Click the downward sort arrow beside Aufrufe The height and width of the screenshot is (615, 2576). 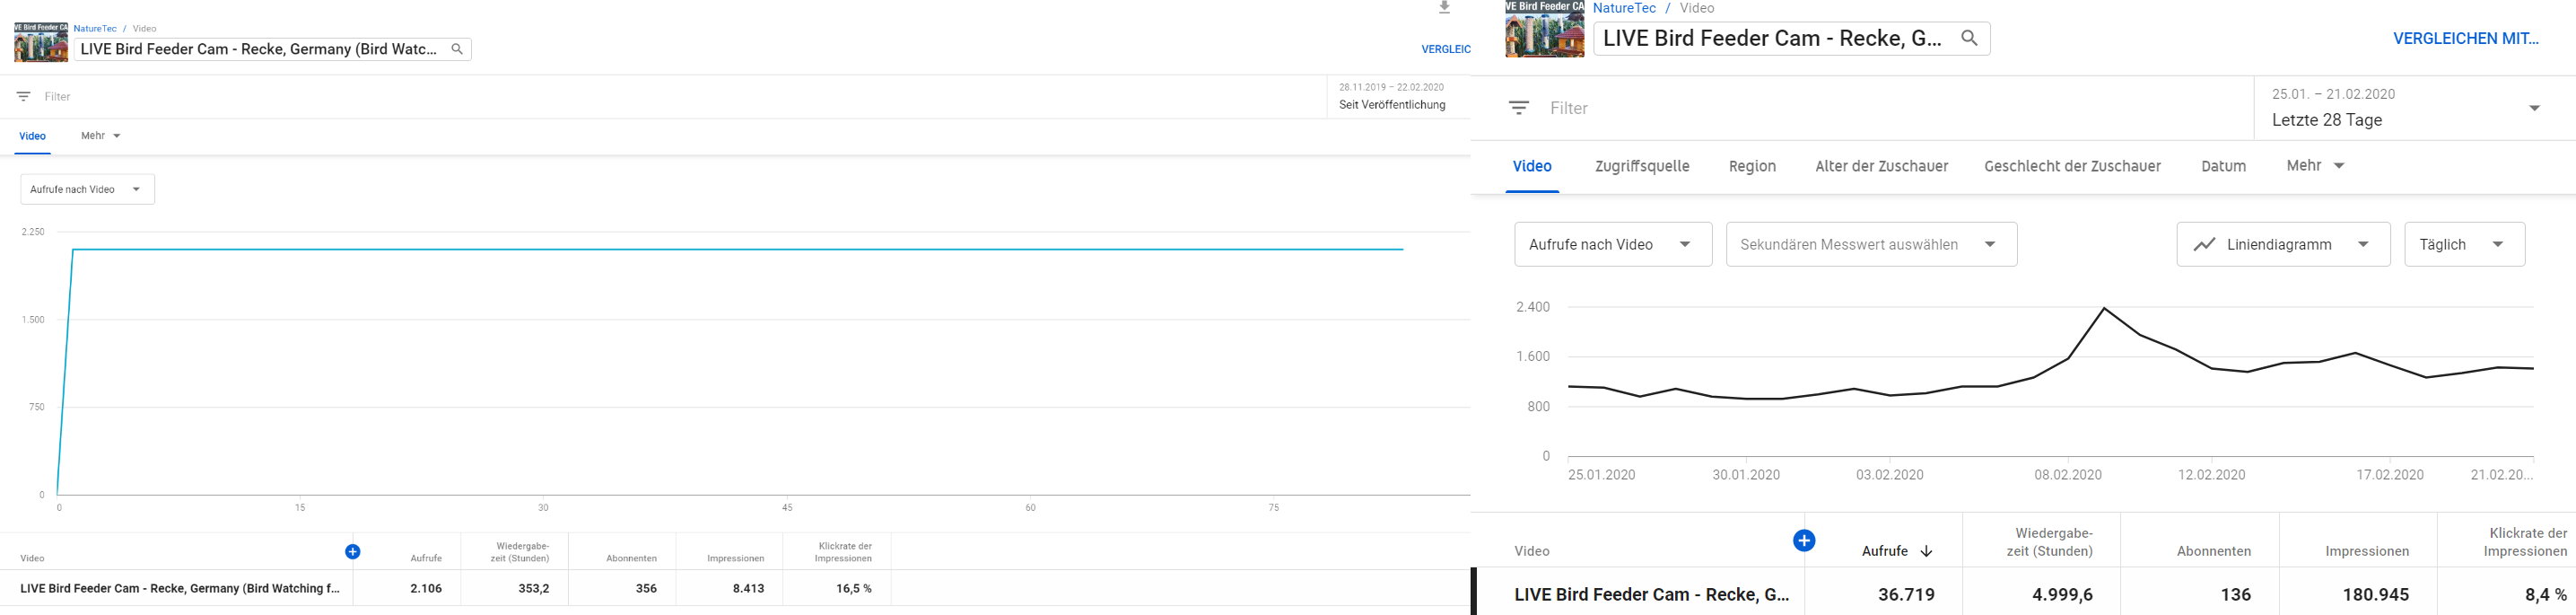click(x=1926, y=551)
